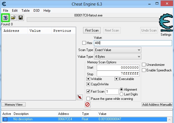Click the open folder icon

[x=13, y=18]
